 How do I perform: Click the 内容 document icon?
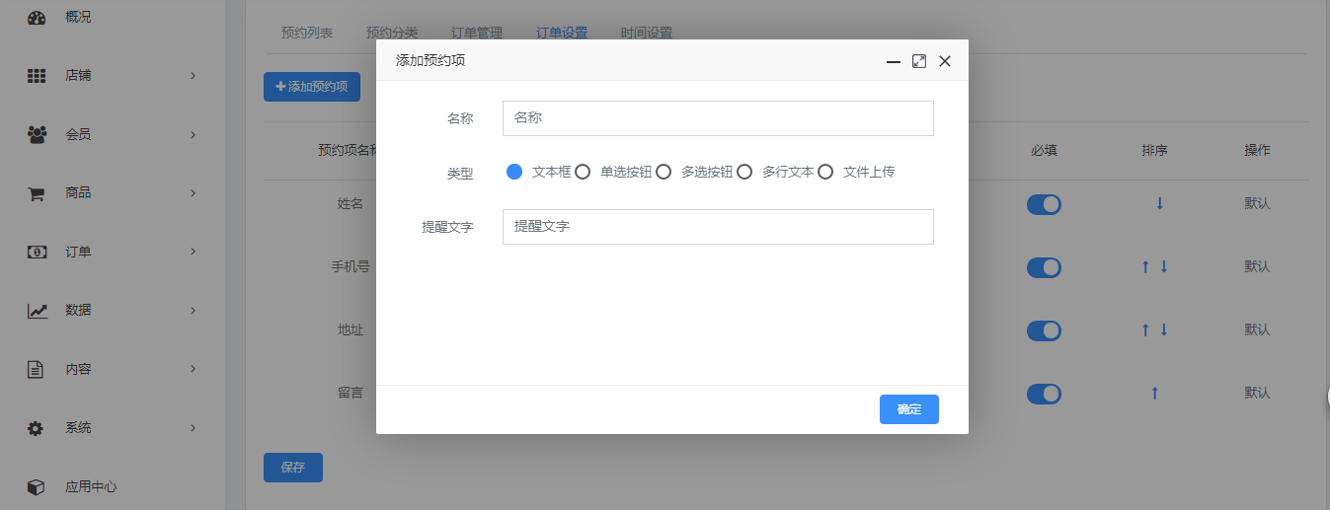(x=37, y=370)
